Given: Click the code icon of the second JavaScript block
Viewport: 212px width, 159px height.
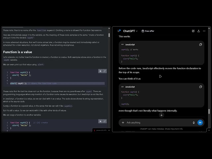Looking at the screenshot, I should (122, 87).
